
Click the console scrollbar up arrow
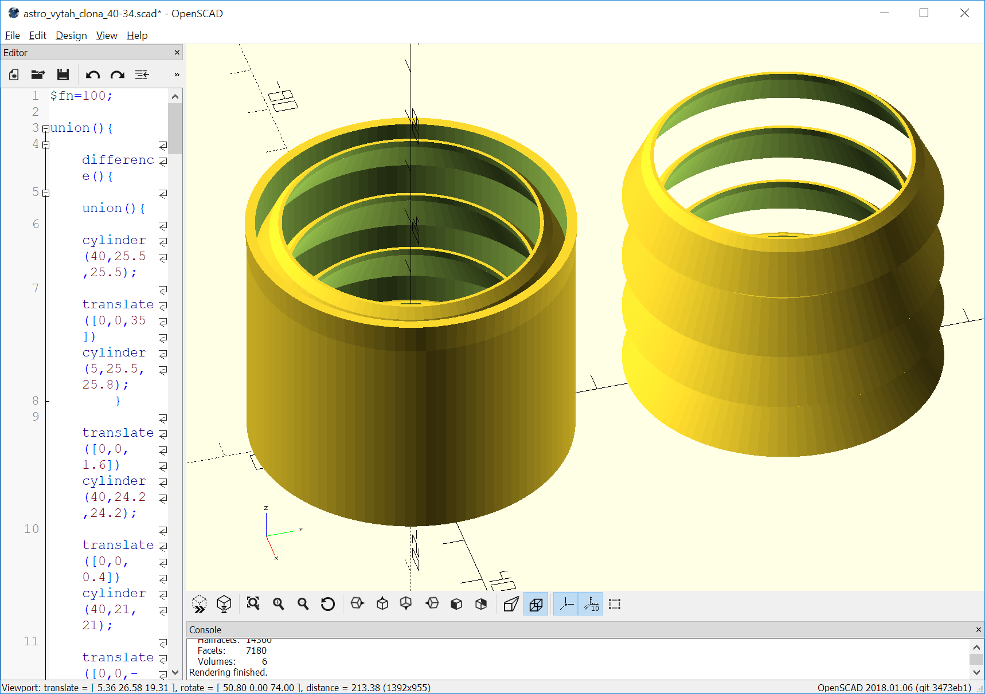(977, 647)
